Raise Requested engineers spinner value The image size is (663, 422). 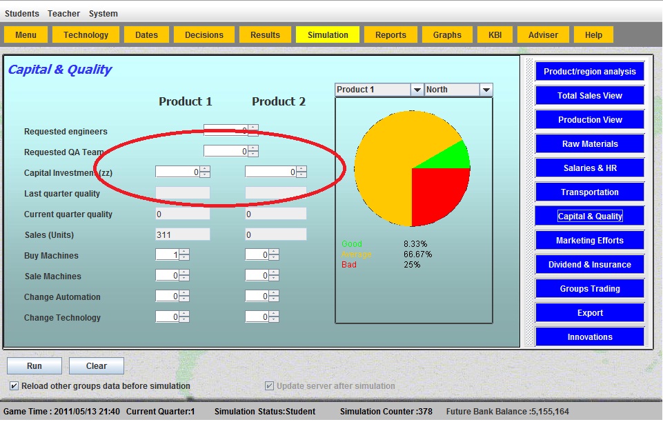(x=253, y=128)
